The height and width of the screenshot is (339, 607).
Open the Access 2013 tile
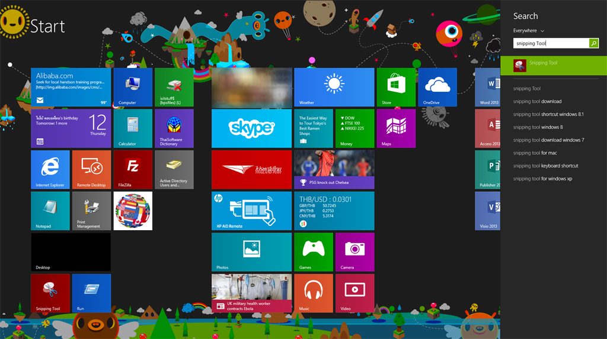488,128
